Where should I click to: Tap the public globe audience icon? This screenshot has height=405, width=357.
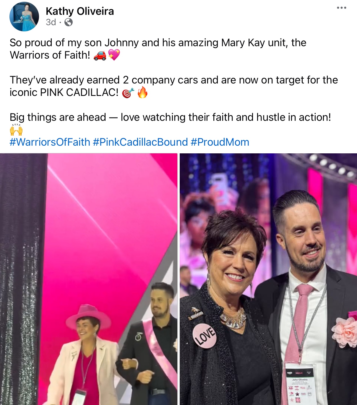69,22
